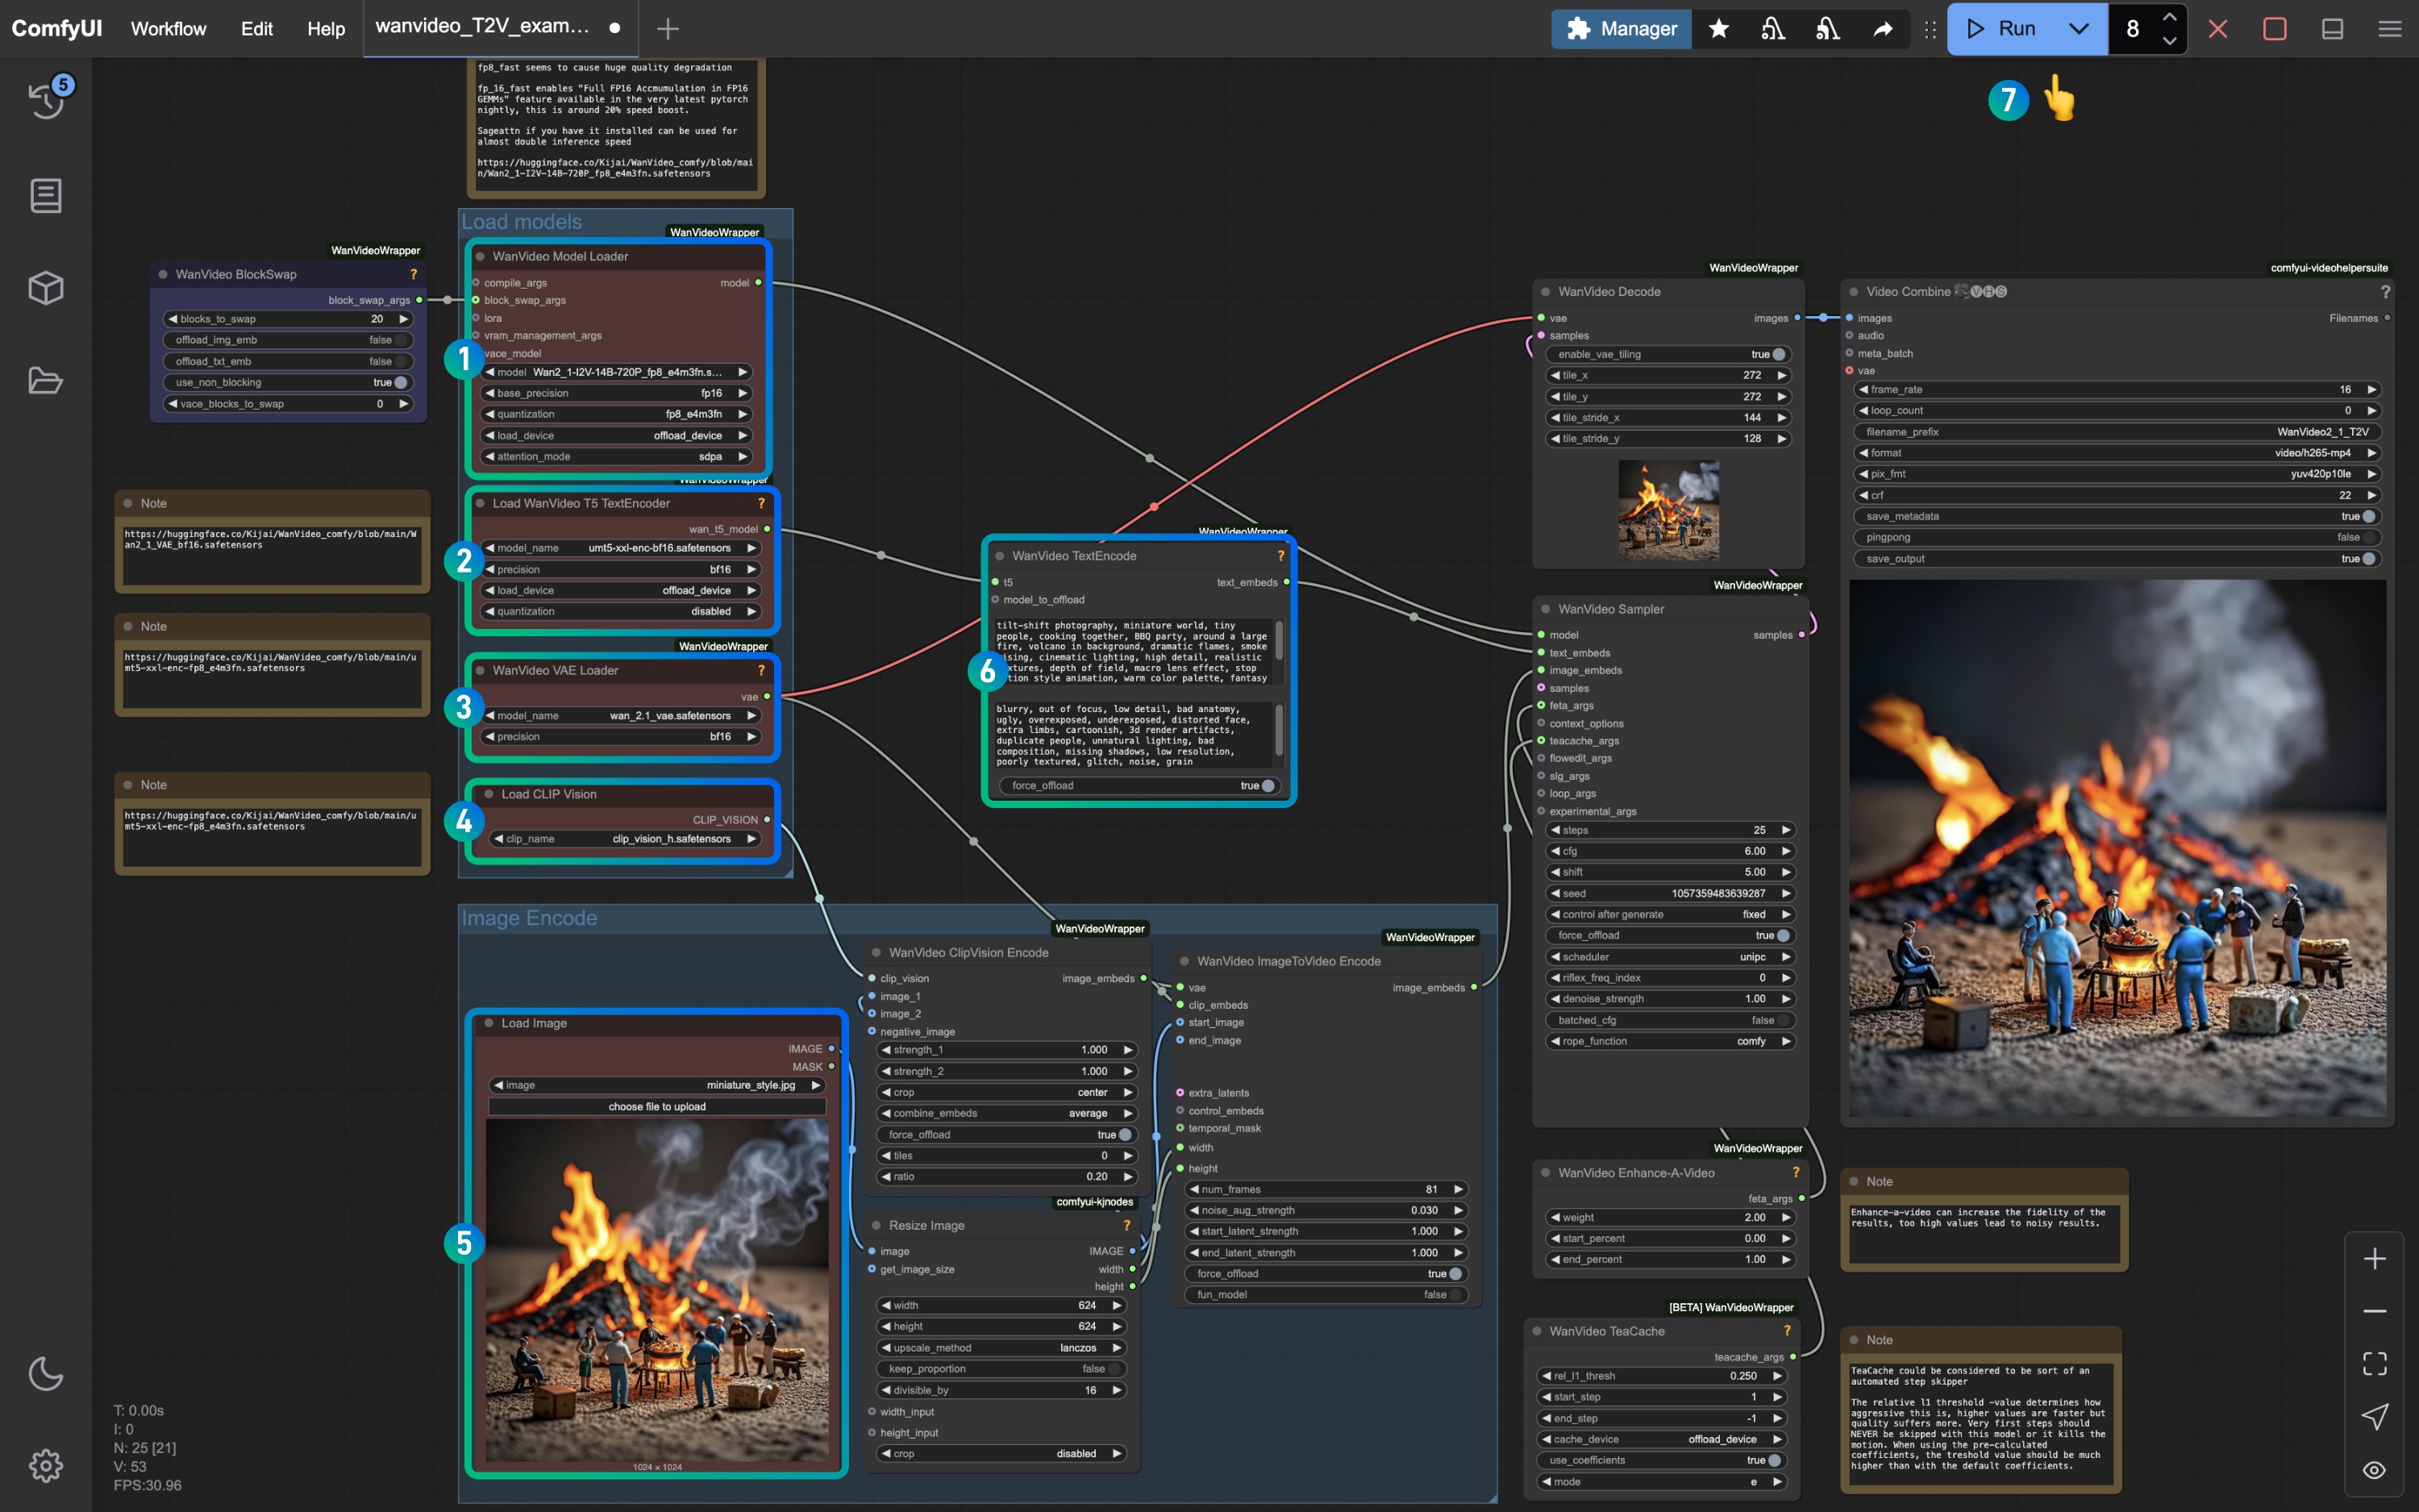Click help icon on WanVideo TextEncode node
The width and height of the screenshot is (2419, 1512).
pos(1280,556)
